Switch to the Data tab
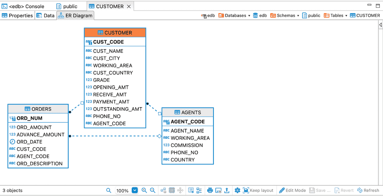The image size is (383, 196). point(46,16)
